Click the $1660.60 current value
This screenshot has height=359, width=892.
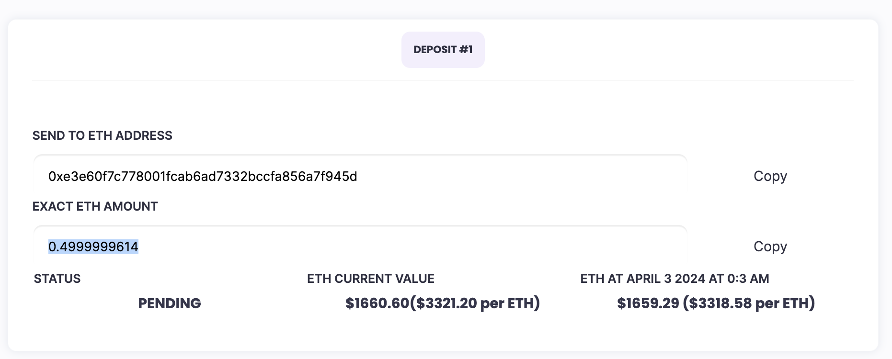coord(377,303)
